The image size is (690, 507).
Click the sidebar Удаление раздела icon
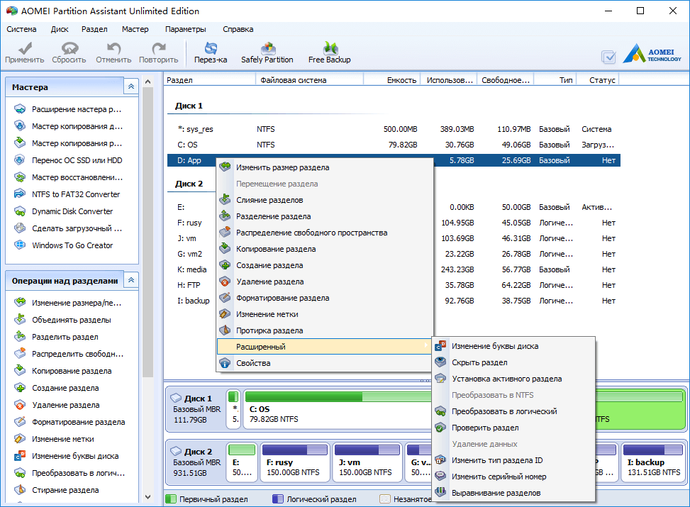coord(20,405)
